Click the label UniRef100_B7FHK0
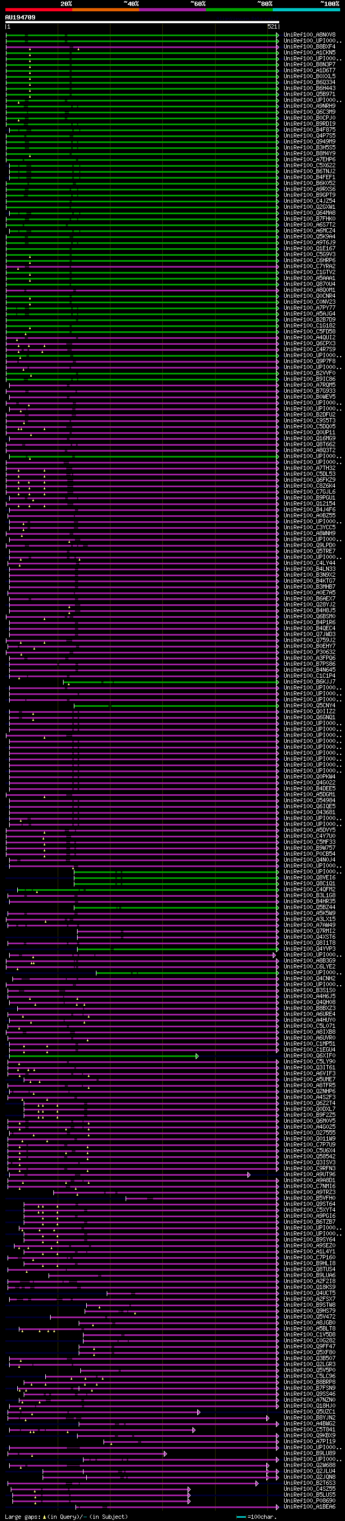 (x=309, y=219)
